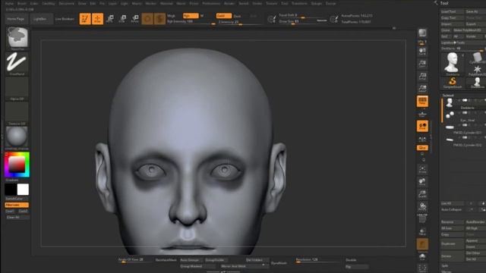Click the PolyMesh3D star tool icon
486x273 pixels.
477,70
